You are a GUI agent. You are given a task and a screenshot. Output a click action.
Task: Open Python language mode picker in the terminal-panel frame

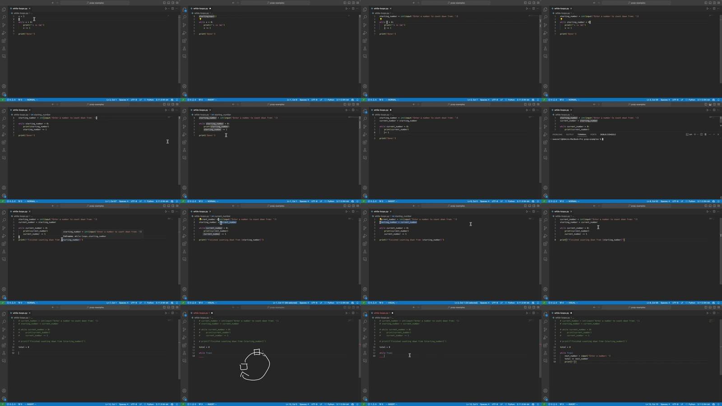click(692, 201)
